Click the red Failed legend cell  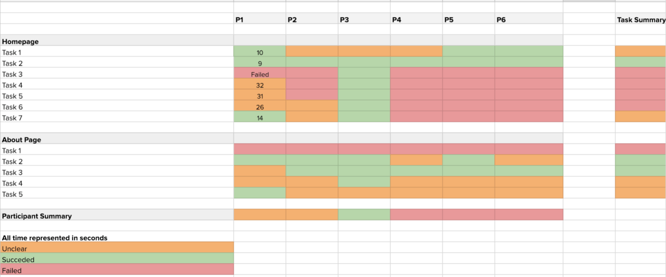[117, 270]
